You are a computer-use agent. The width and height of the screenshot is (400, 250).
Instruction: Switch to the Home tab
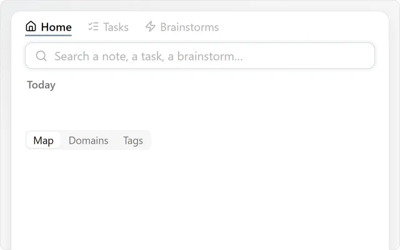(x=49, y=27)
